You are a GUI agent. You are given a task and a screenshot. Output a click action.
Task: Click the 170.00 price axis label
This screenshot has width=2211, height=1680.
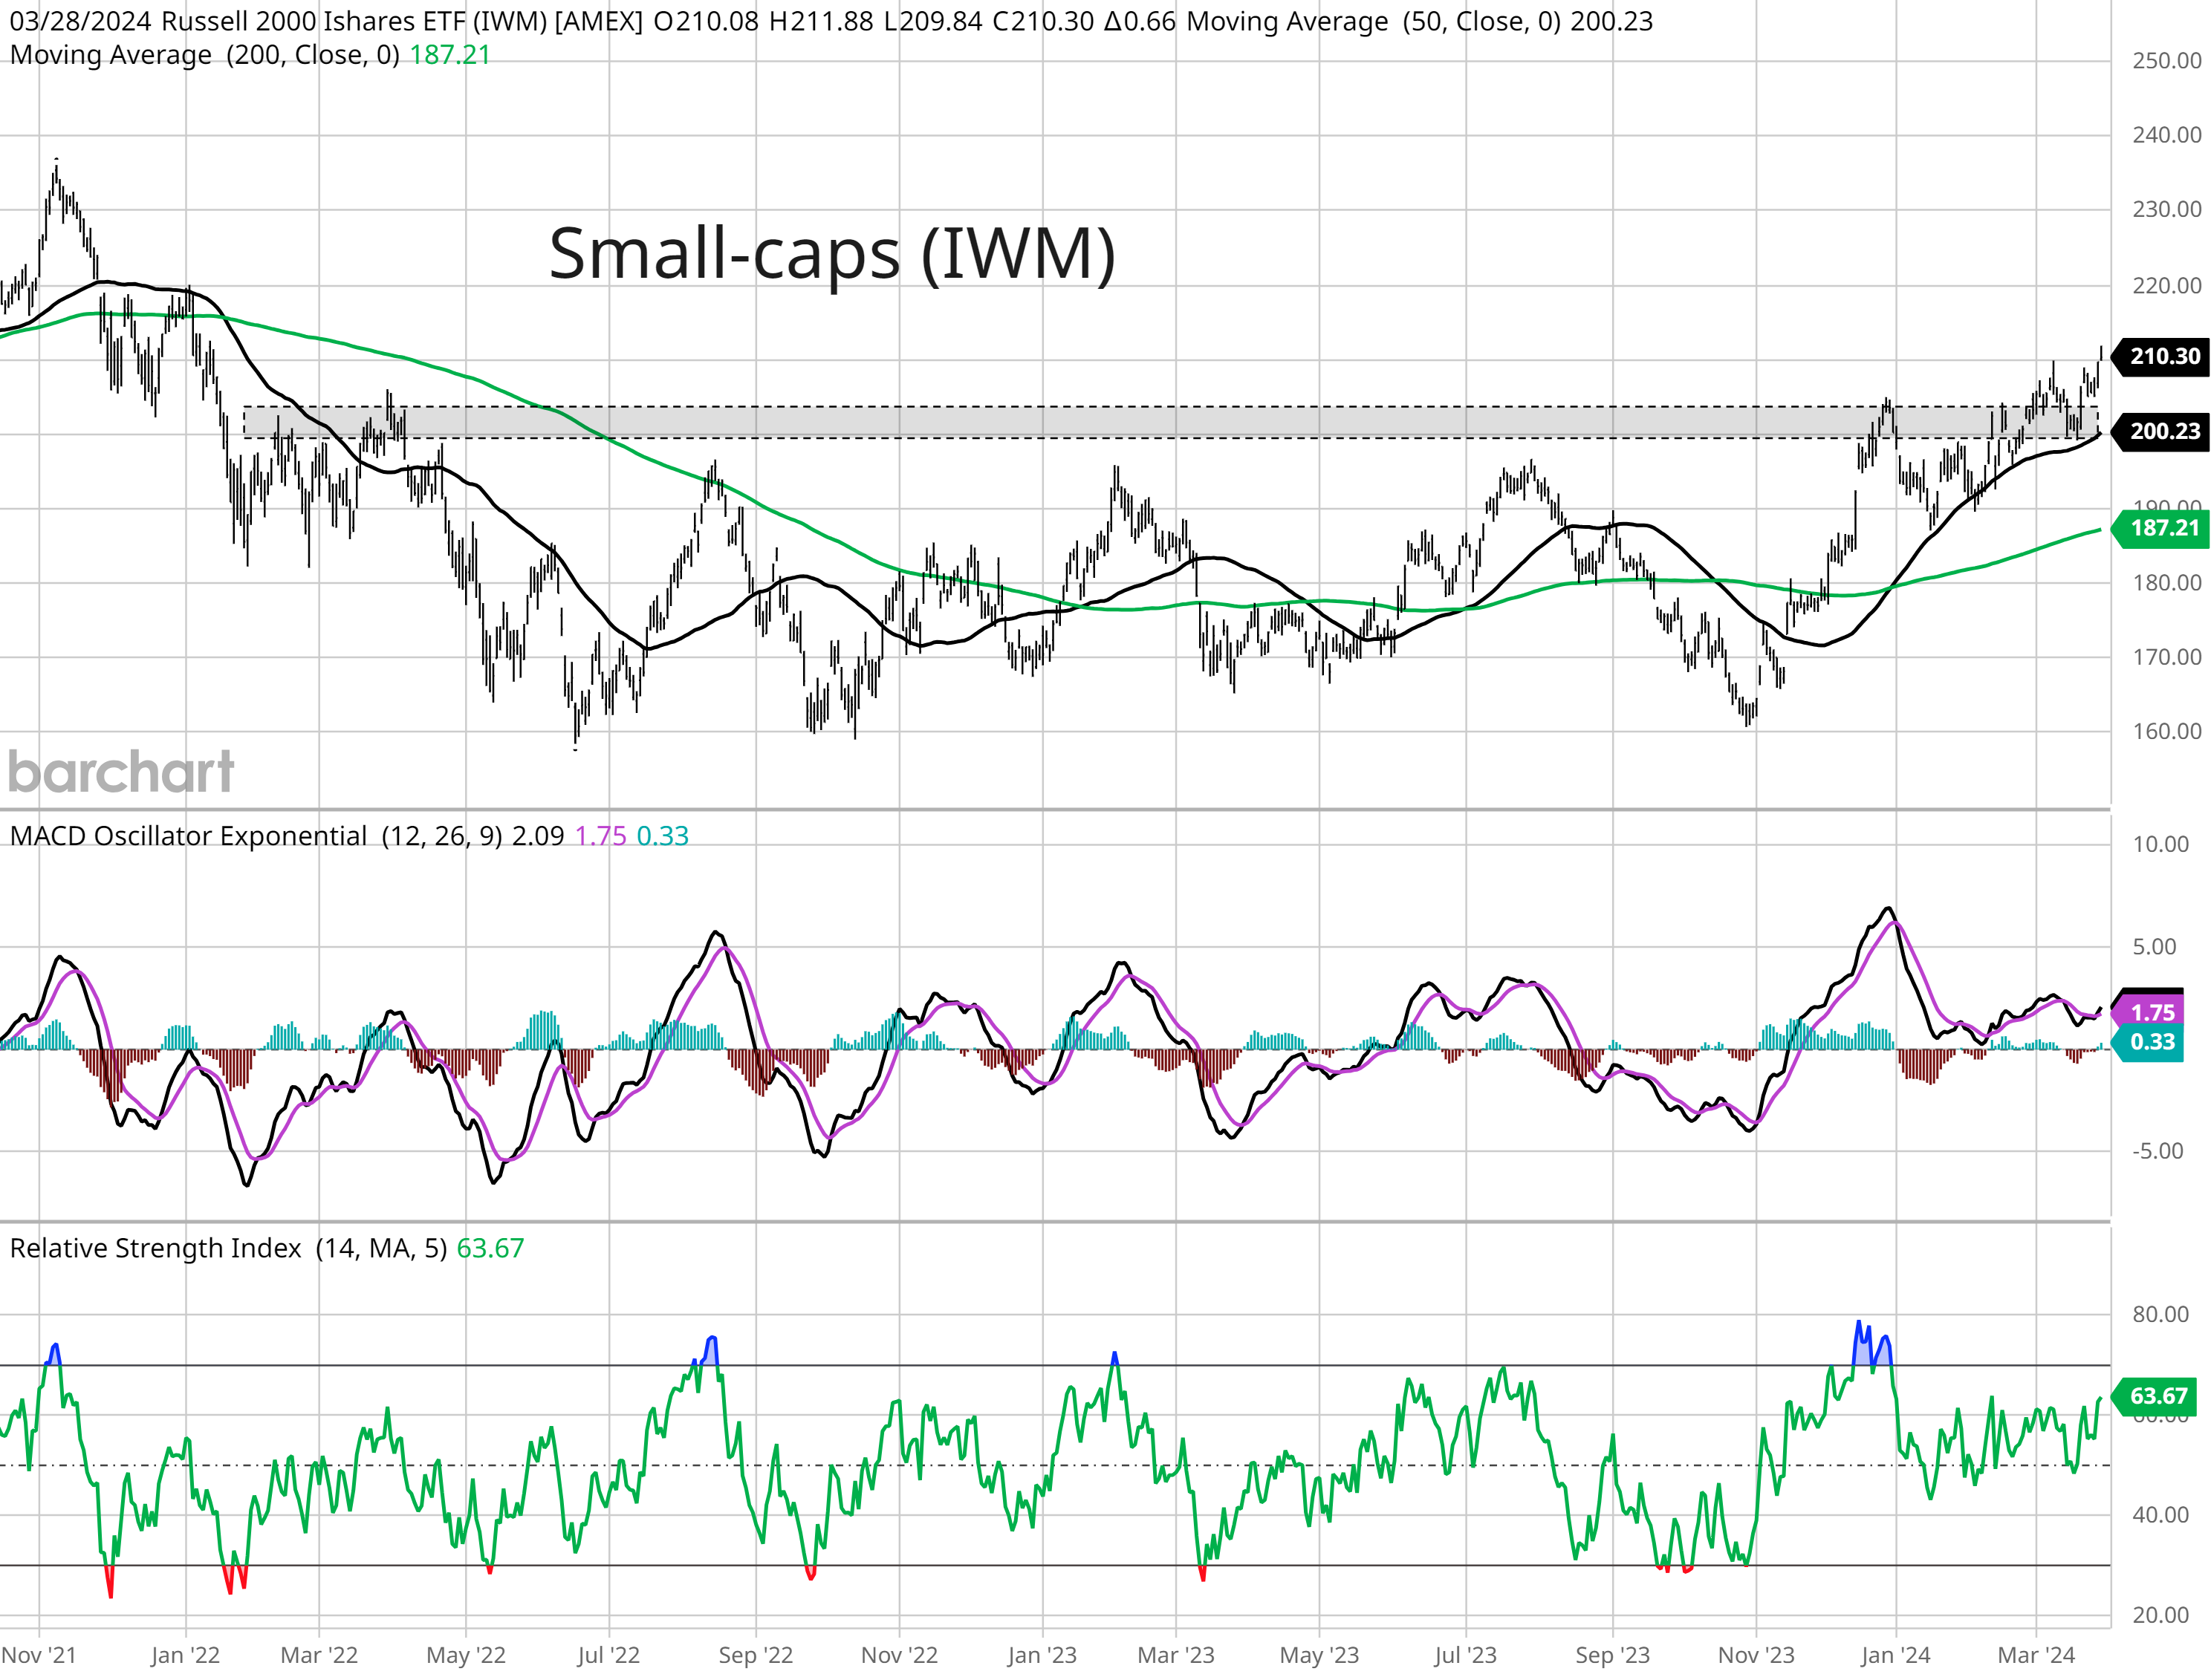(x=2167, y=657)
